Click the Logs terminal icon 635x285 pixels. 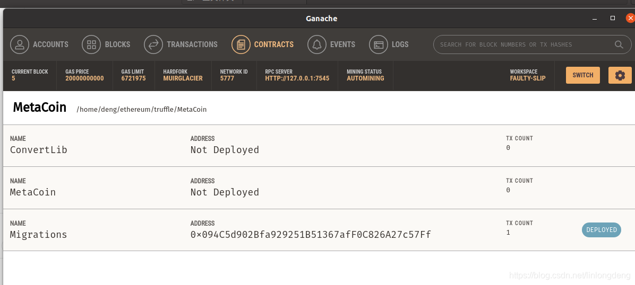point(379,44)
